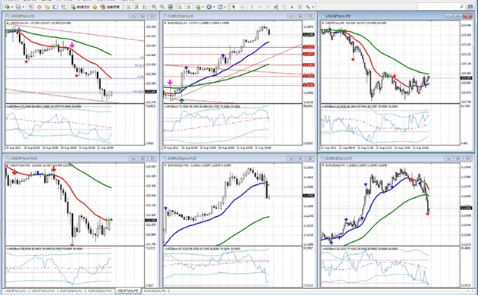Expand one-click trading triangle on EURUSDpro,H1 chart

pos(165,23)
